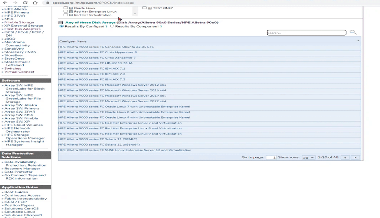
Task: Open the Solutions: CentOS link
Action: pyautogui.click(x=21, y=209)
